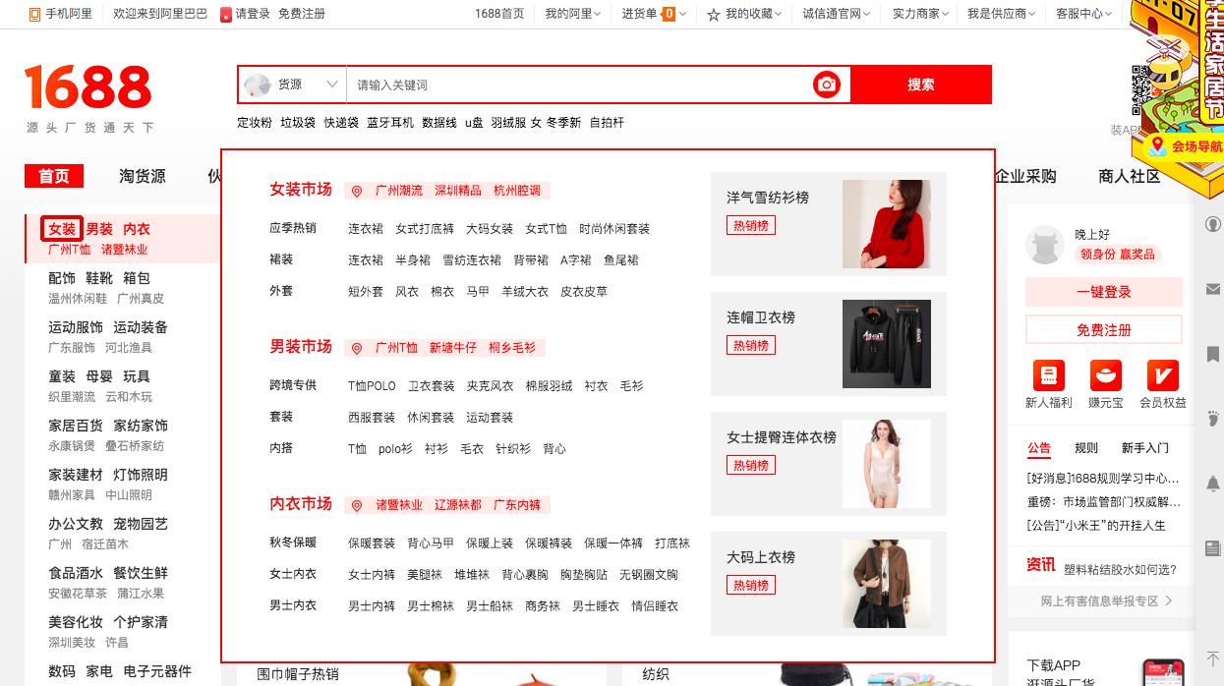Click the 卫衣套装 link under 跨境专供
This screenshot has height=686, width=1224.
click(432, 386)
